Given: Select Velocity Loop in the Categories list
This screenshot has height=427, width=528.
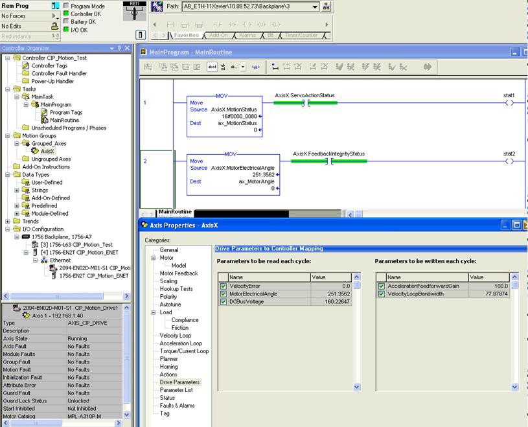Looking at the screenshot, I should 176,336.
